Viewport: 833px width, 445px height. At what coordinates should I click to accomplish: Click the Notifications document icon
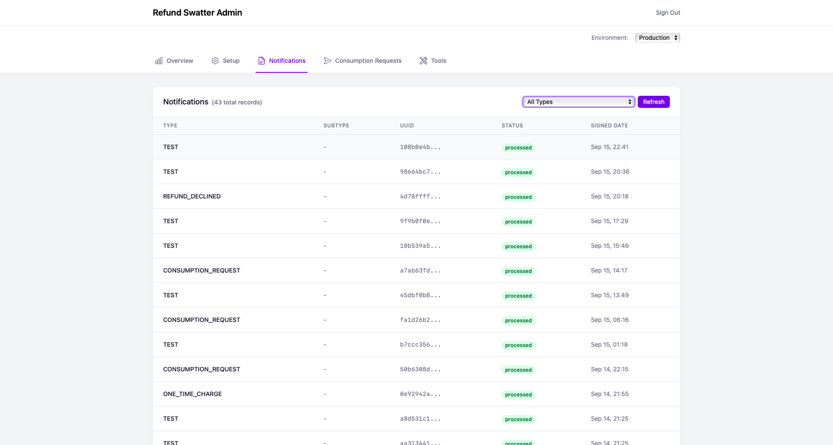click(262, 61)
